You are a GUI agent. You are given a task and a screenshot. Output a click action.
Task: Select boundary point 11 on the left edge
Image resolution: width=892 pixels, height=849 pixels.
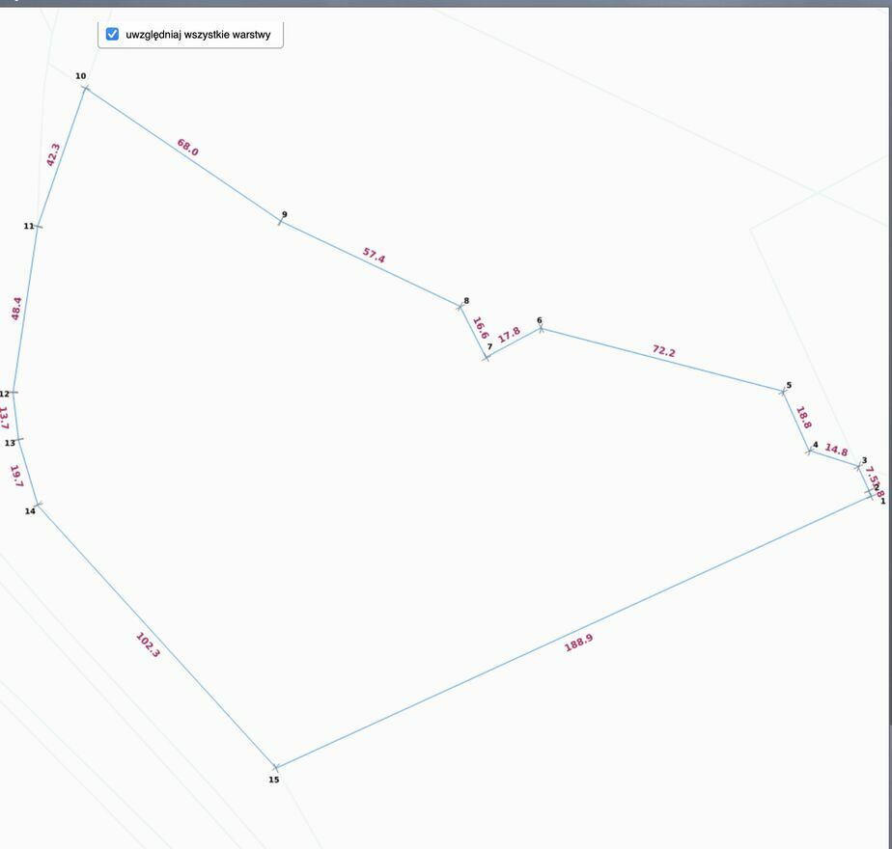pos(38,226)
